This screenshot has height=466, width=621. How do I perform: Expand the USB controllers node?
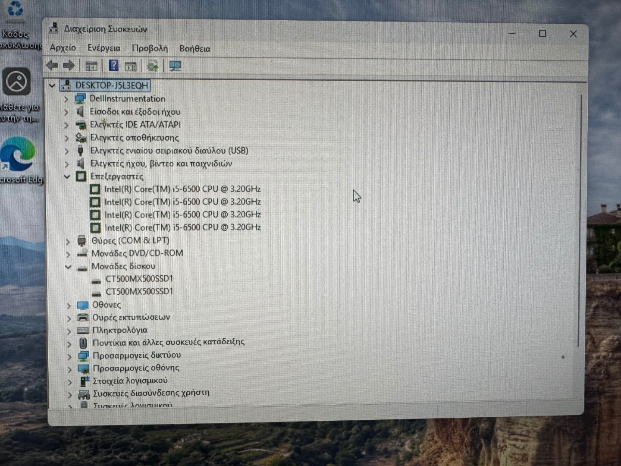(67, 151)
